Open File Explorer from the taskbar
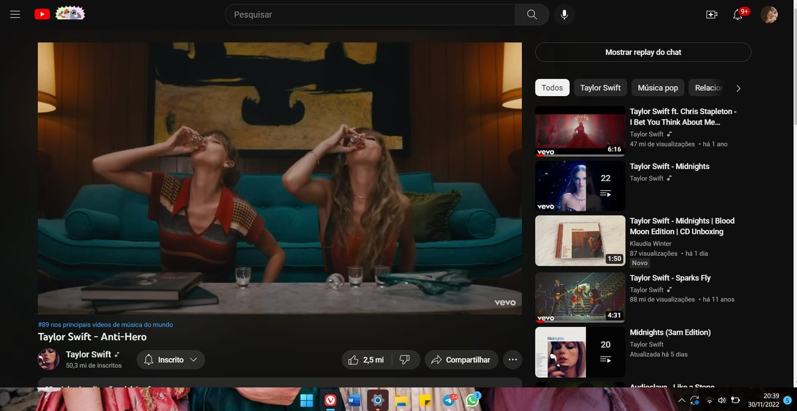Screen dimensions: 797x411 [x=401, y=400]
